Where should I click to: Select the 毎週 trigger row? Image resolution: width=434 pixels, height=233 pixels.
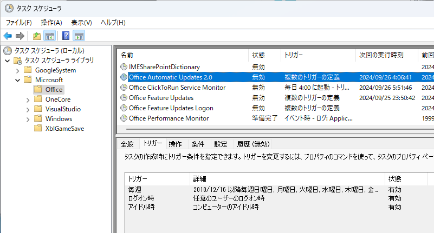tap(280, 190)
